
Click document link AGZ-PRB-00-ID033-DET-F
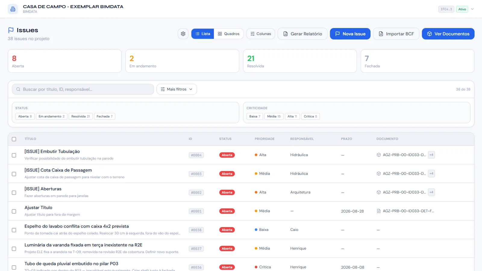pos(408,211)
